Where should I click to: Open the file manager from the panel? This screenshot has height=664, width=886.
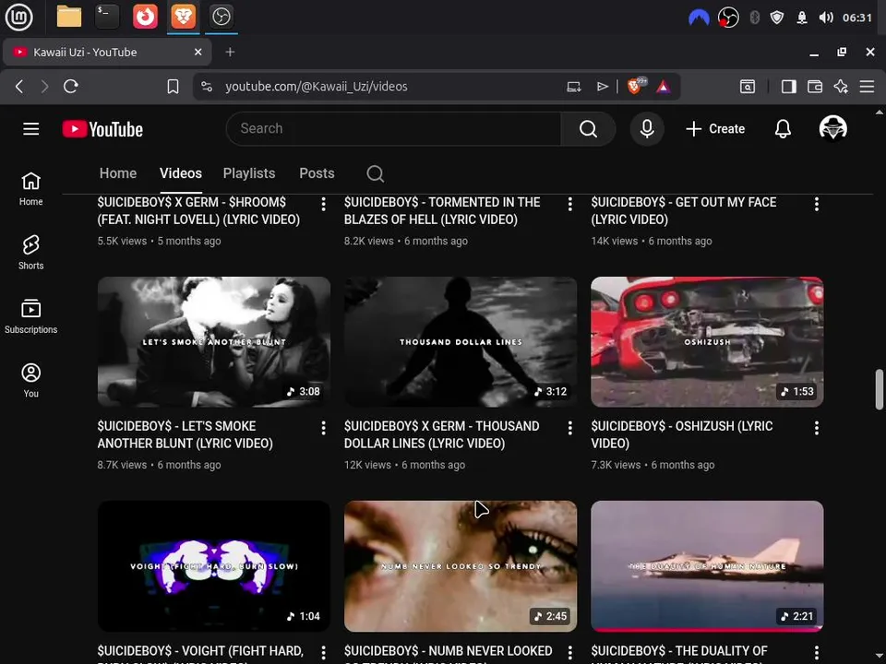[x=69, y=17]
